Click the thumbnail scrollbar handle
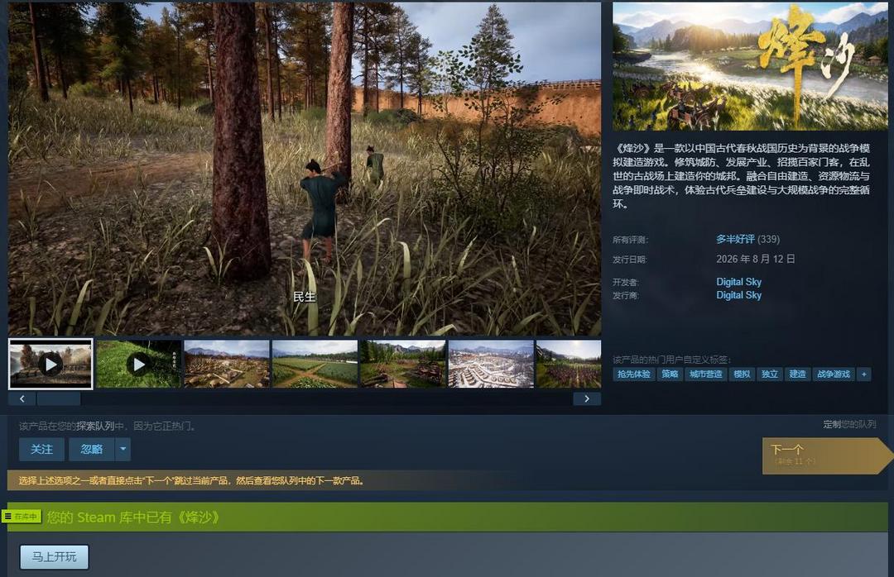 pyautogui.click(x=59, y=398)
